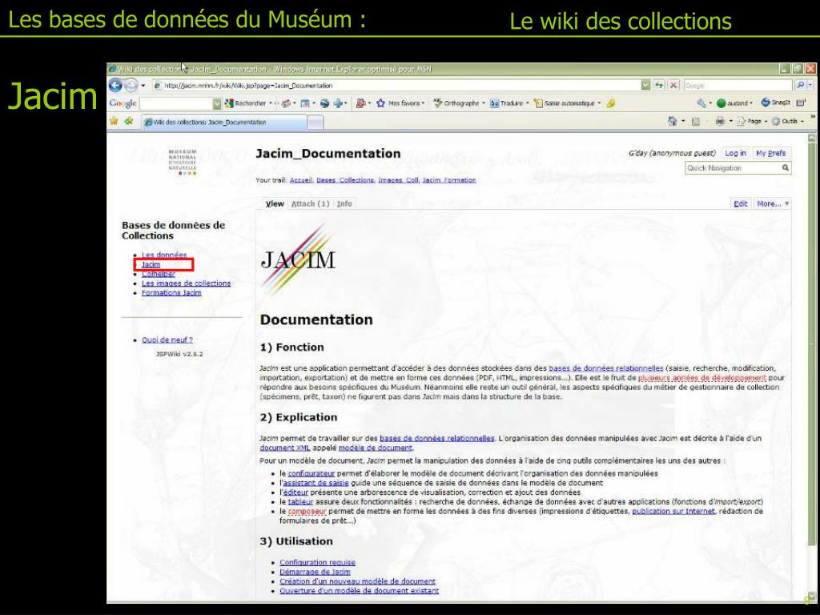820x615 pixels.
Task: Click the Quick Navigation magnifier icon
Action: (785, 168)
